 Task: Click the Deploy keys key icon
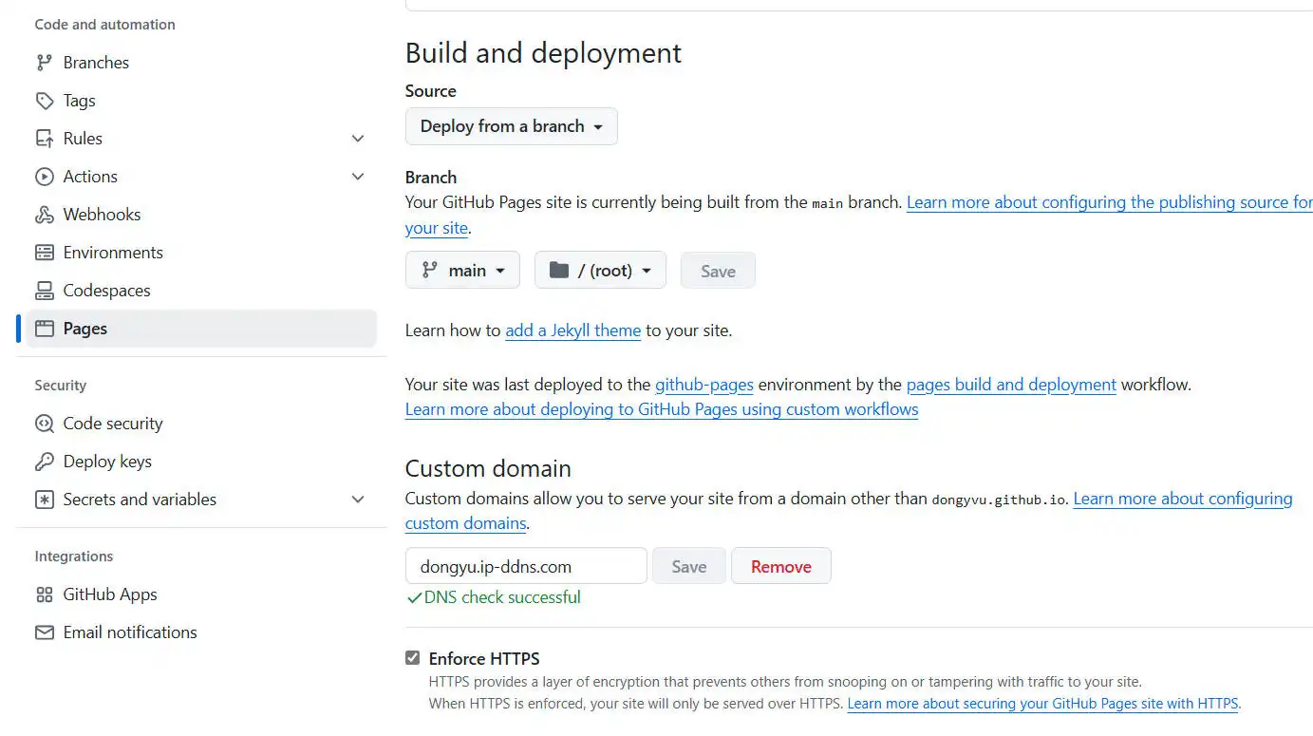point(44,462)
